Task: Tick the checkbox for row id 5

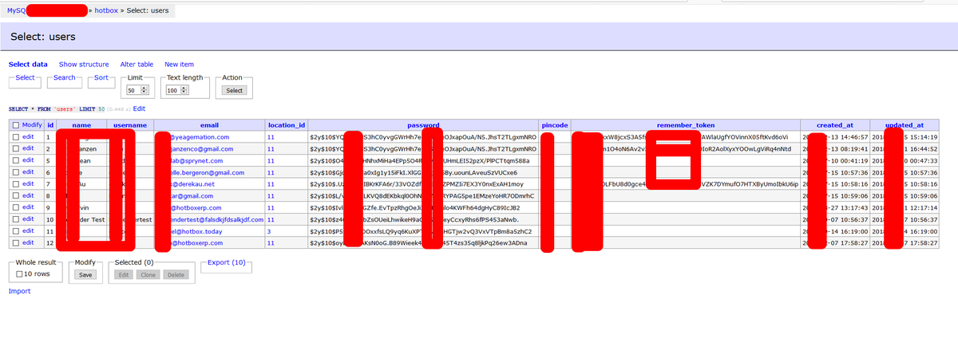Action: [16, 160]
